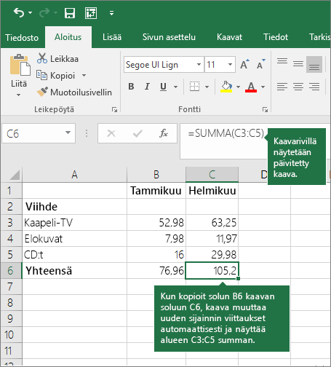This screenshot has height=367, width=331.
Task: Open the font name Segoe UI Lign combo box
Action: click(164, 65)
